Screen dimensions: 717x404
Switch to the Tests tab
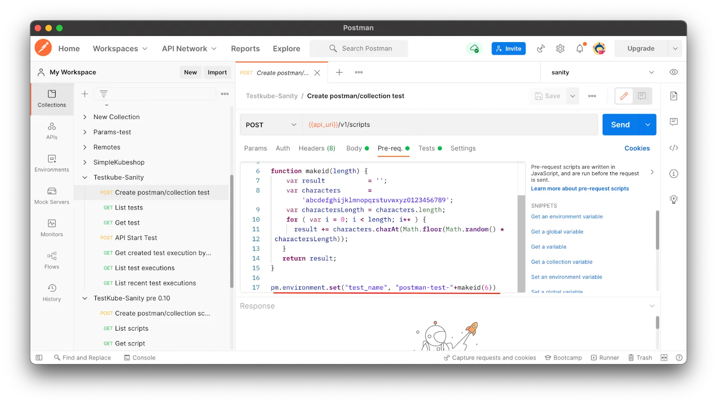(426, 148)
